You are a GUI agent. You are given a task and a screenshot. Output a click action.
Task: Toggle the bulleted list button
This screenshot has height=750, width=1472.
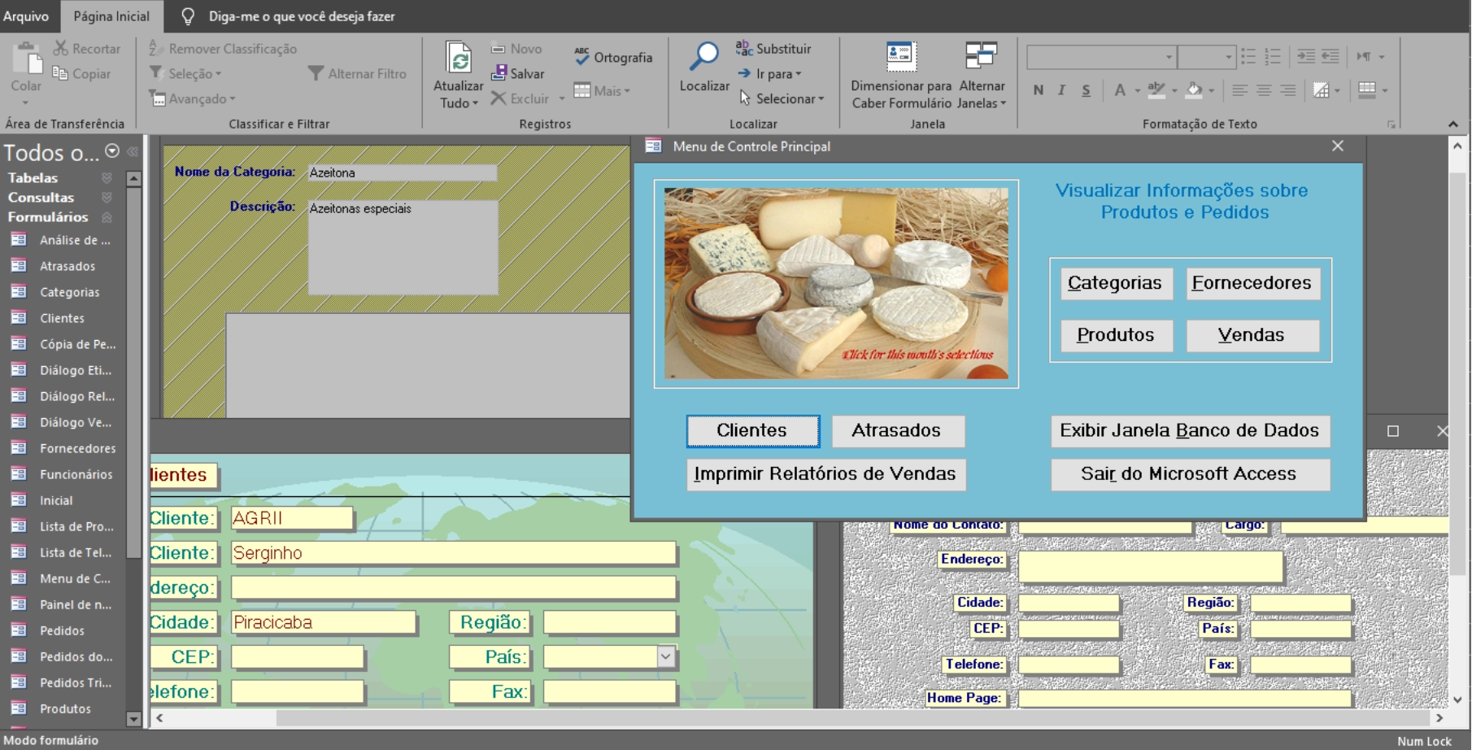click(1248, 56)
